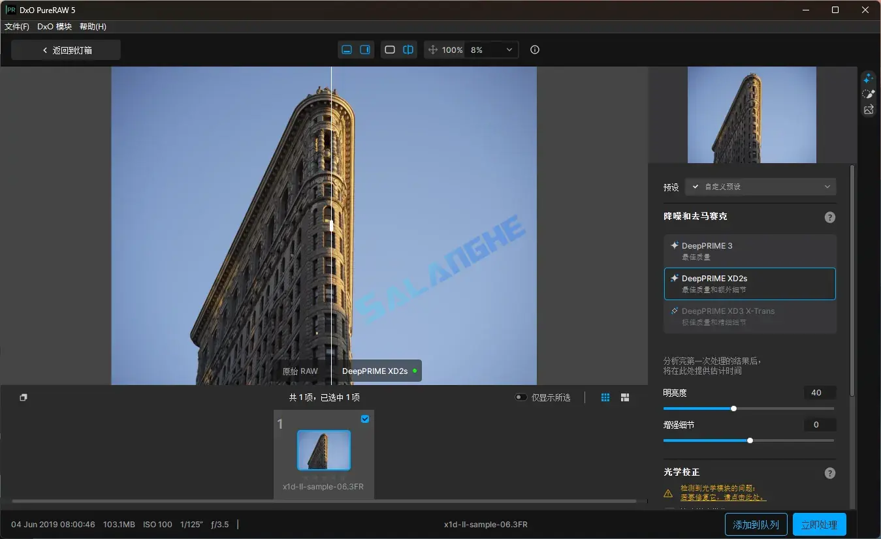
Task: Select the DeepPRIME 3 noise reduction option
Action: pyautogui.click(x=750, y=251)
